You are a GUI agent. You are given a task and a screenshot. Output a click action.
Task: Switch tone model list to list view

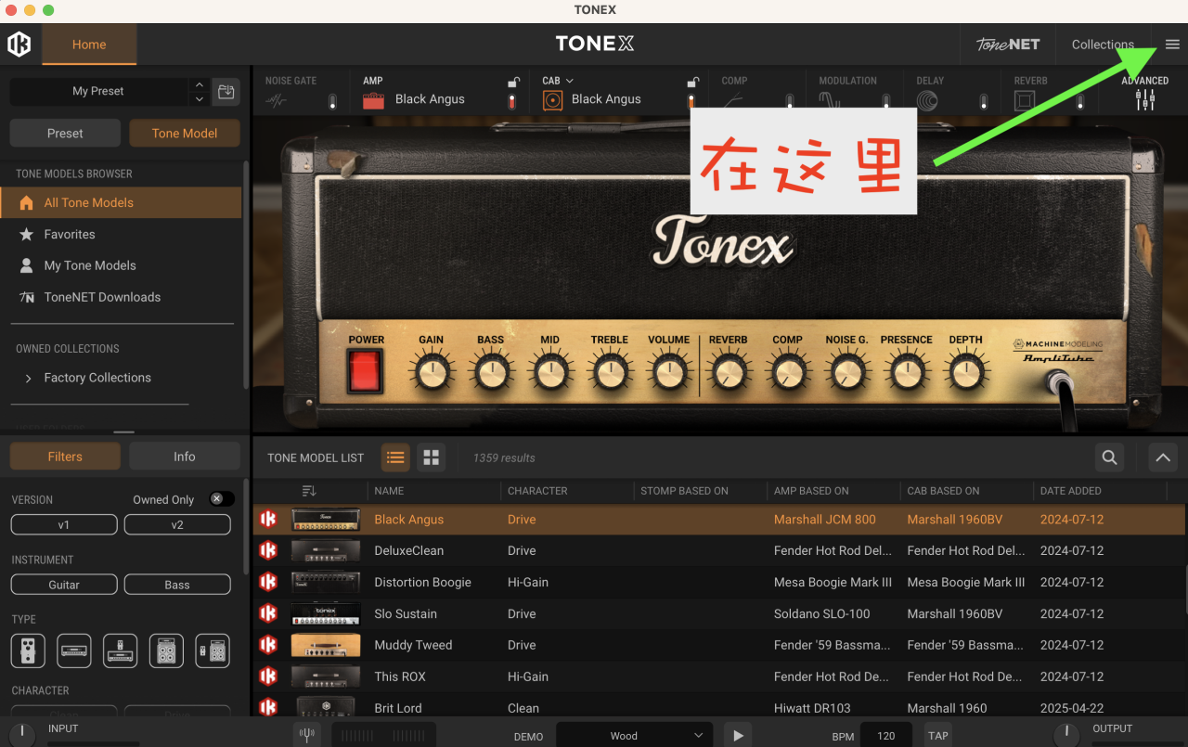tap(395, 457)
